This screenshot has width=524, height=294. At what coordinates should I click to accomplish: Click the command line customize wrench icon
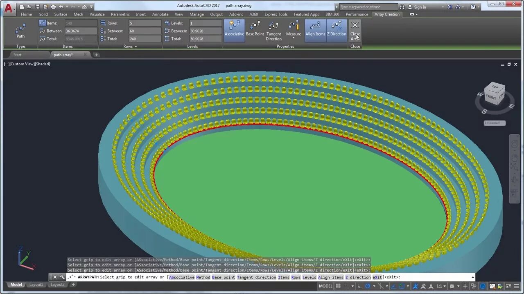point(62,277)
